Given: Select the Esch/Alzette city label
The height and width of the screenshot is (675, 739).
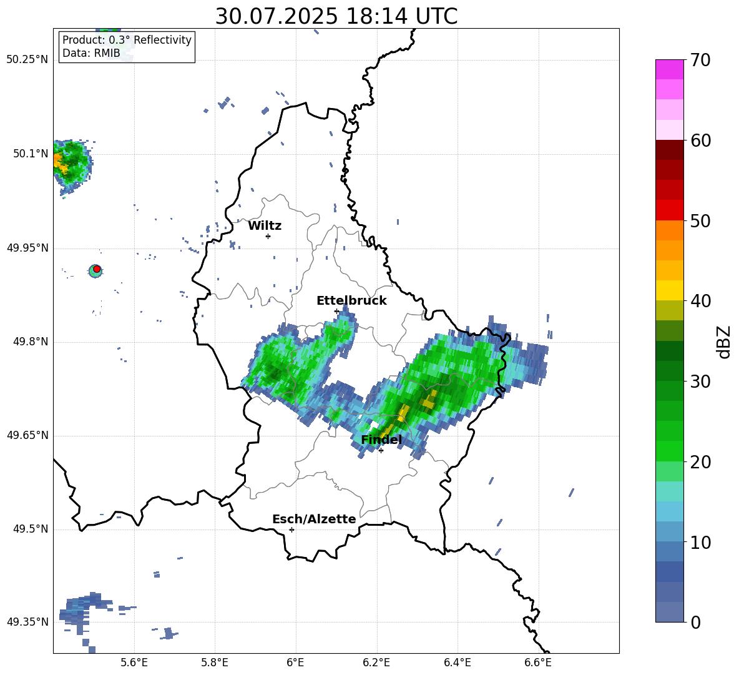Looking at the screenshot, I should 314,519.
